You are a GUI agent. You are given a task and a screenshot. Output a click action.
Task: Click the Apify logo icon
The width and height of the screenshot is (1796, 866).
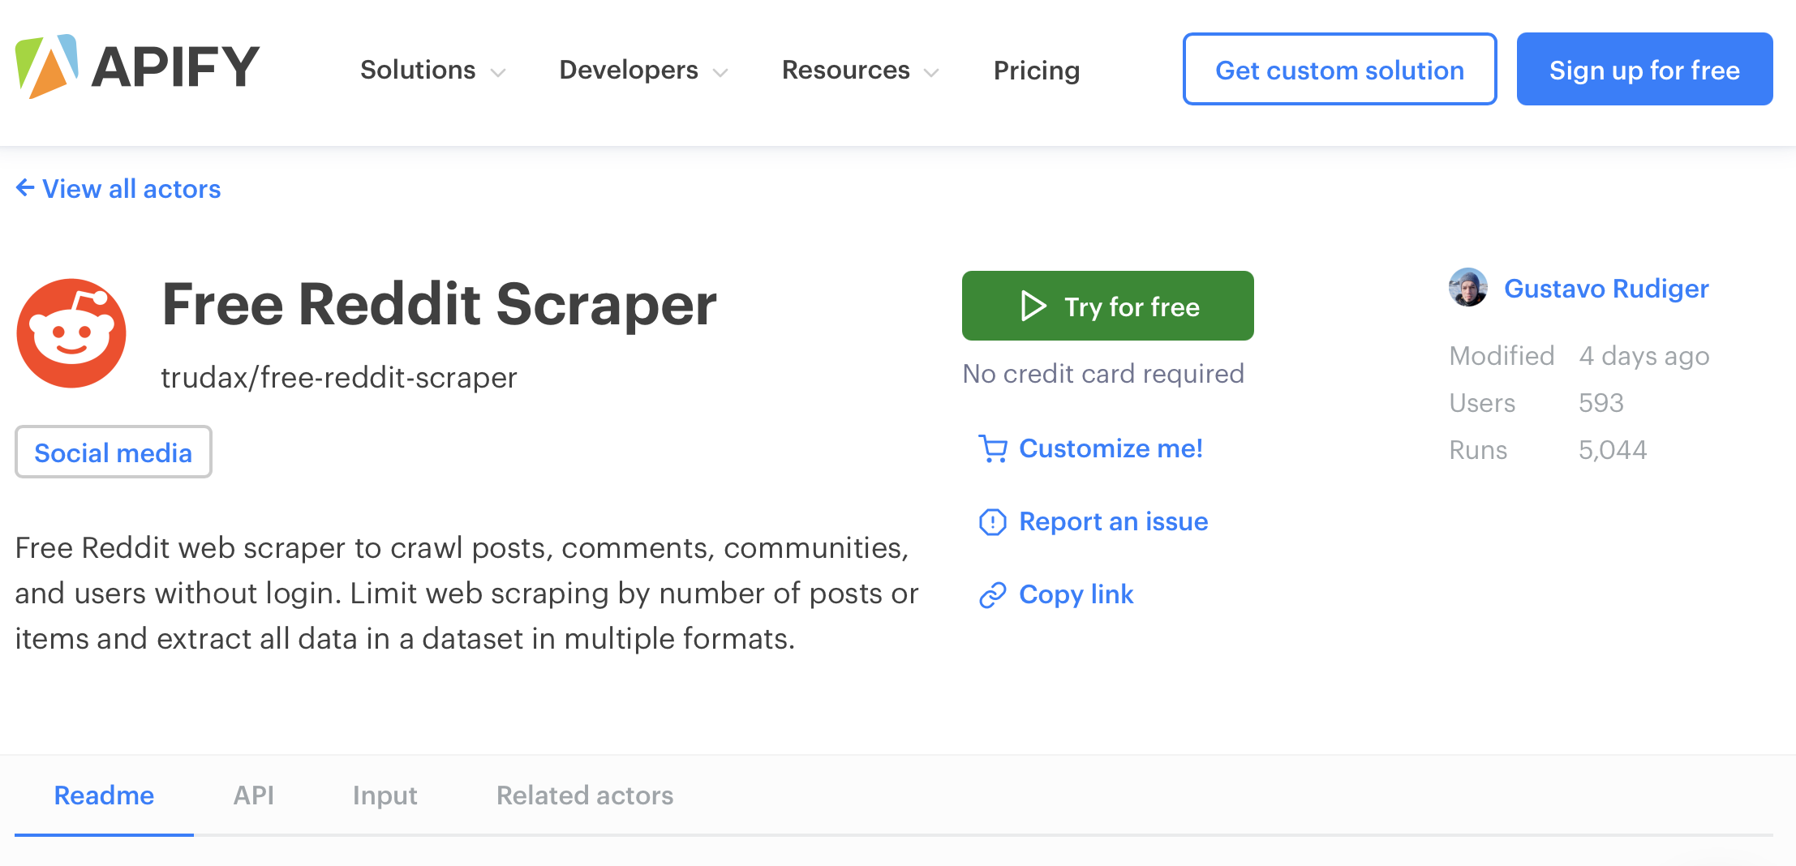click(x=47, y=66)
